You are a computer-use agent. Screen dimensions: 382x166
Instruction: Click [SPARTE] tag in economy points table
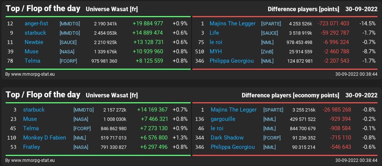tap(273, 110)
